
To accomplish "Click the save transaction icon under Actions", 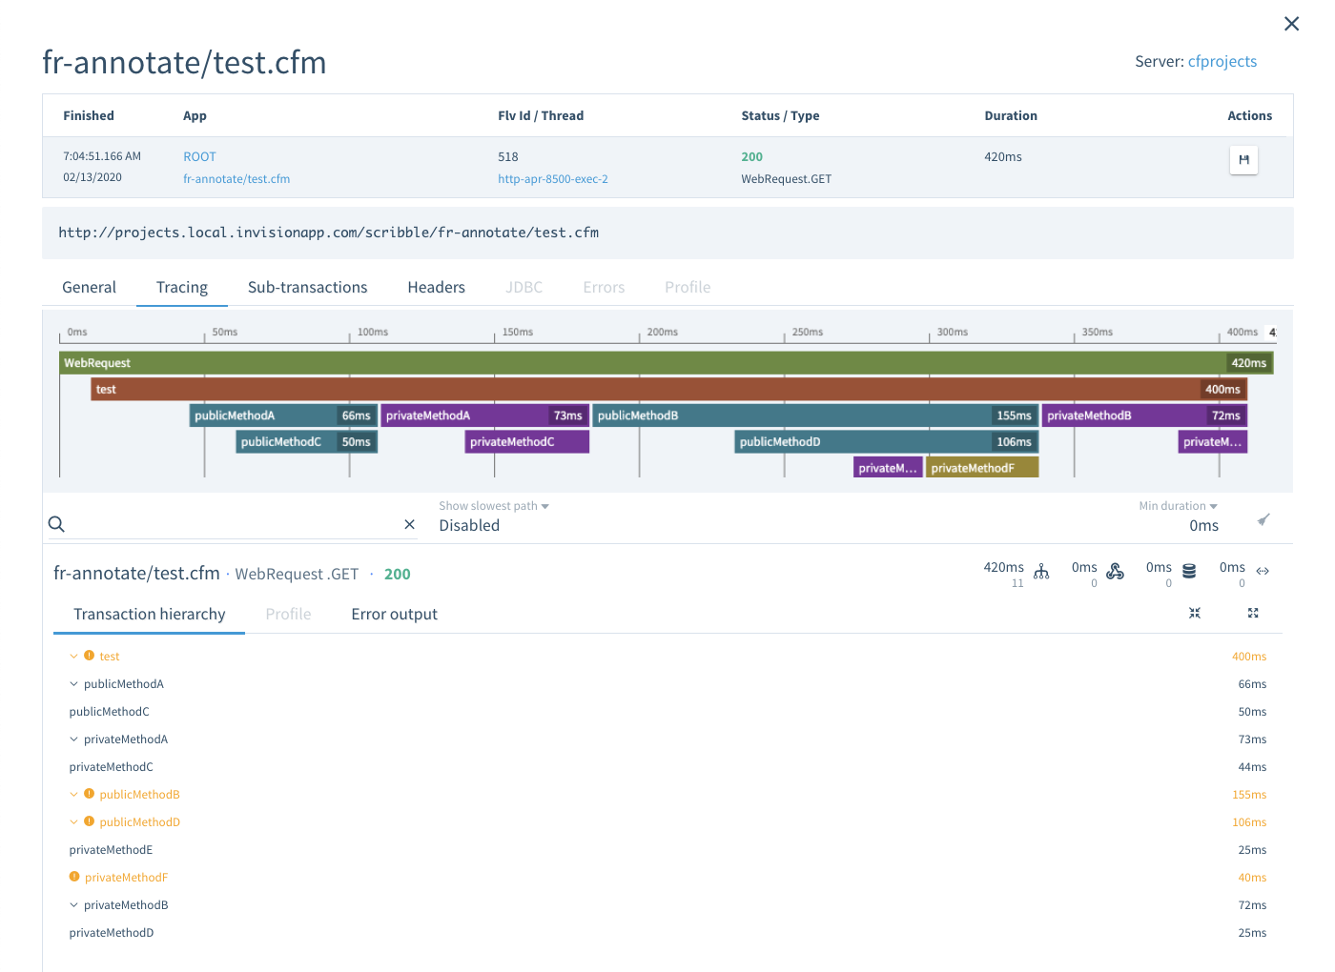I will click(x=1243, y=160).
